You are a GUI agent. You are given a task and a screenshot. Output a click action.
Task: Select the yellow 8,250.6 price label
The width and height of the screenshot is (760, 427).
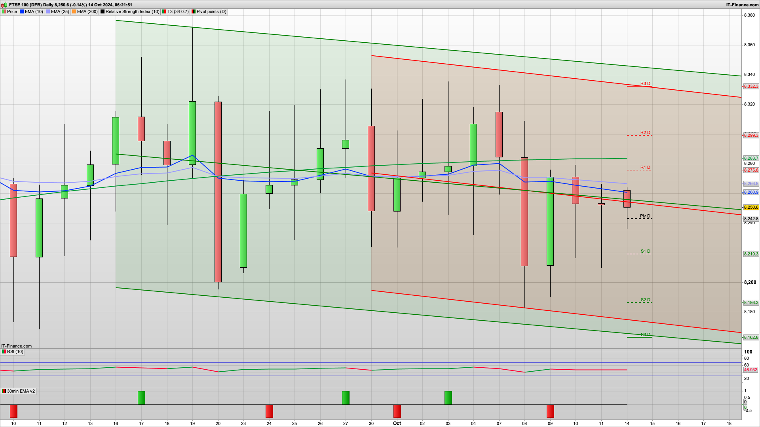pyautogui.click(x=750, y=207)
